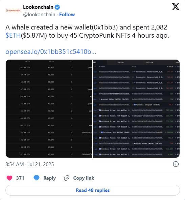The height and width of the screenshot is (200, 185).
Task: Click the reply speech bubble icon
Action: pos(37,178)
